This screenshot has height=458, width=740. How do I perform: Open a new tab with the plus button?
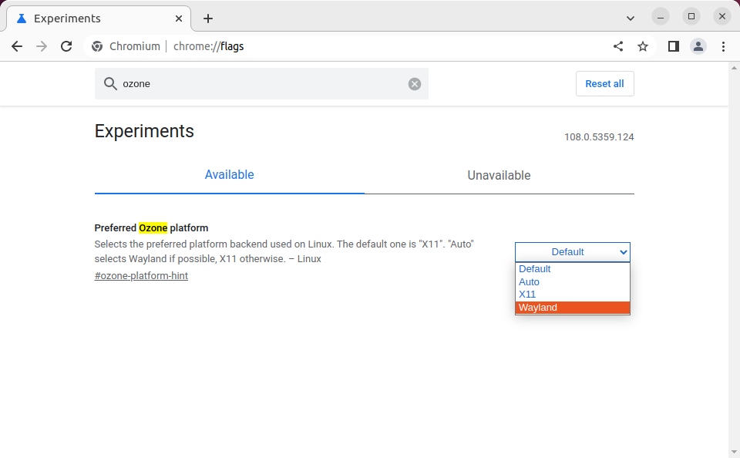click(x=208, y=19)
